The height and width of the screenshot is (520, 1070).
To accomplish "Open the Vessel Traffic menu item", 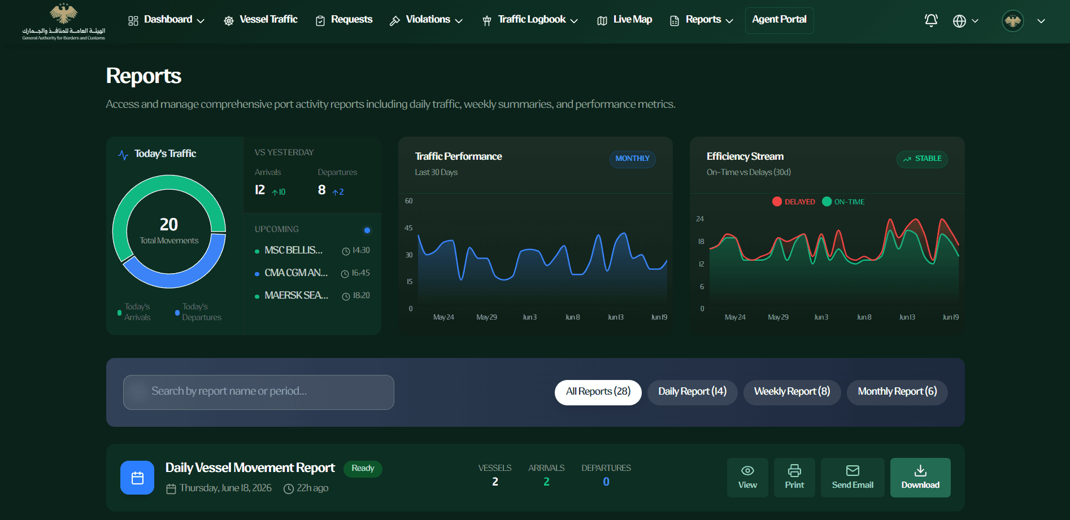I will coord(261,20).
